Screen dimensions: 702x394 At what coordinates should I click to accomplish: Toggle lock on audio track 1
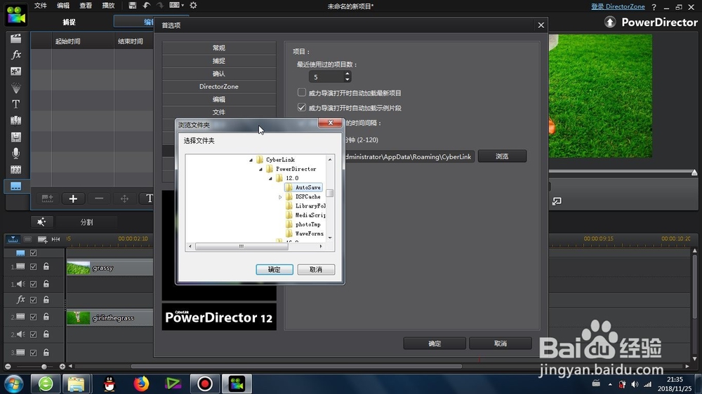[46, 284]
